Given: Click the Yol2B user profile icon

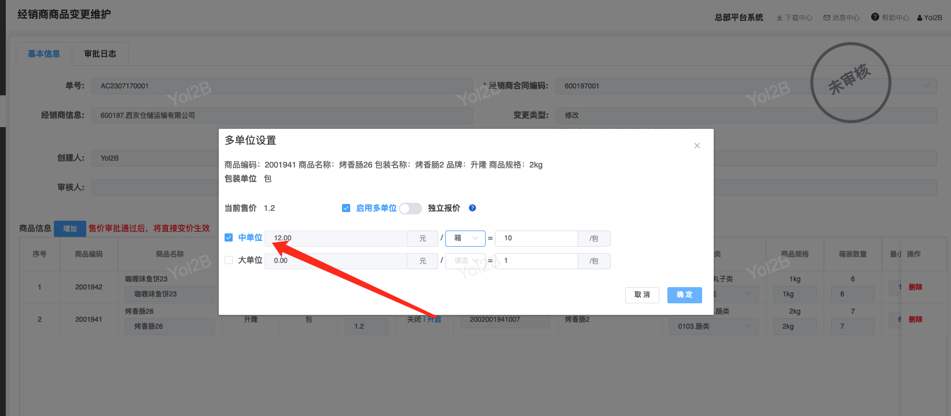Looking at the screenshot, I should click(x=920, y=18).
